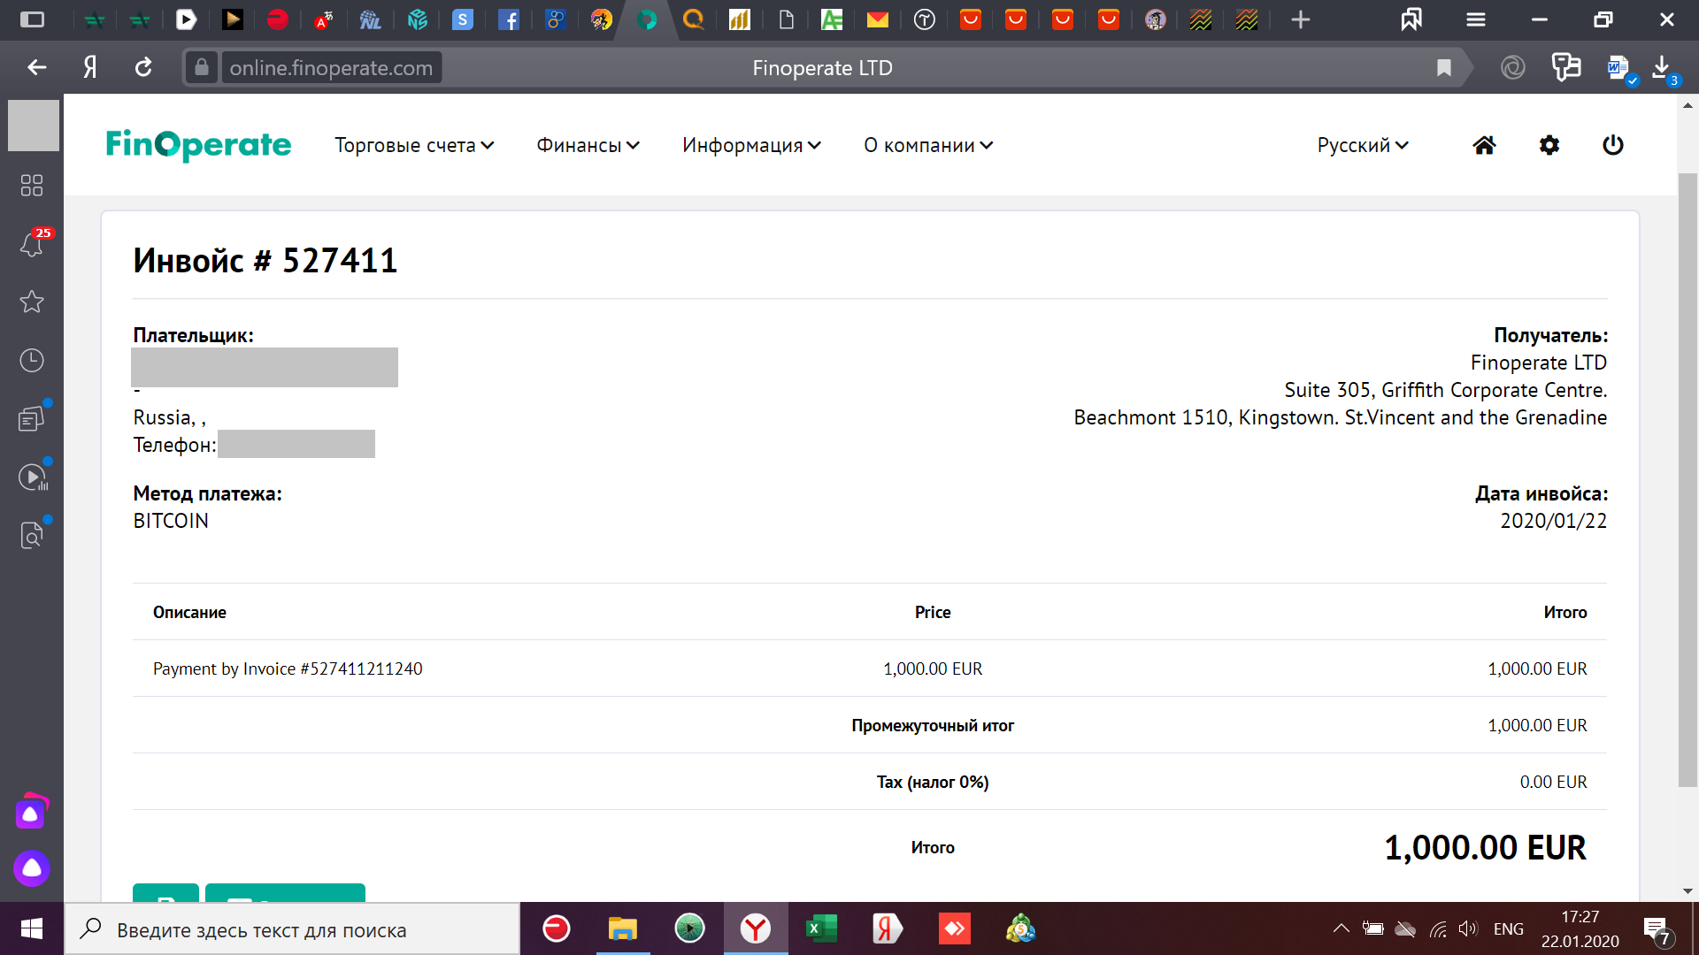The image size is (1699, 955).
Task: Open account settings gear icon
Action: coord(1549,145)
